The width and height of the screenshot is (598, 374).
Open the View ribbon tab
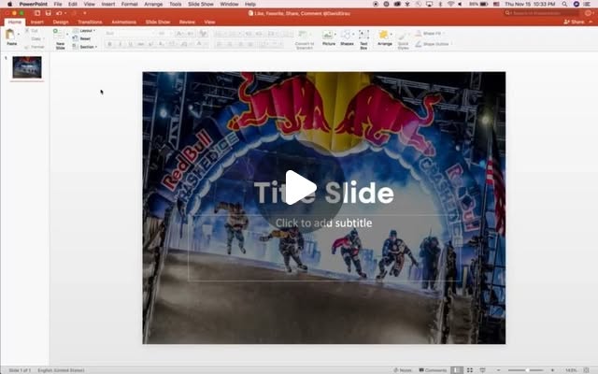(x=209, y=22)
